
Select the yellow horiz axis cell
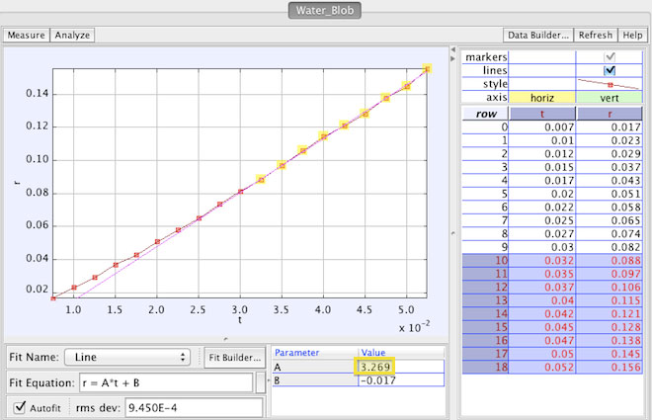[543, 98]
